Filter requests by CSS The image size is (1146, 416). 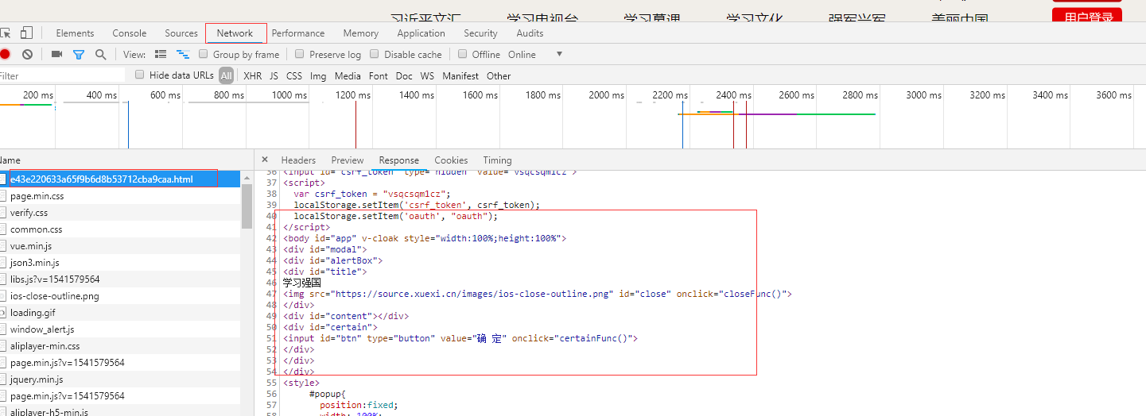coord(294,76)
